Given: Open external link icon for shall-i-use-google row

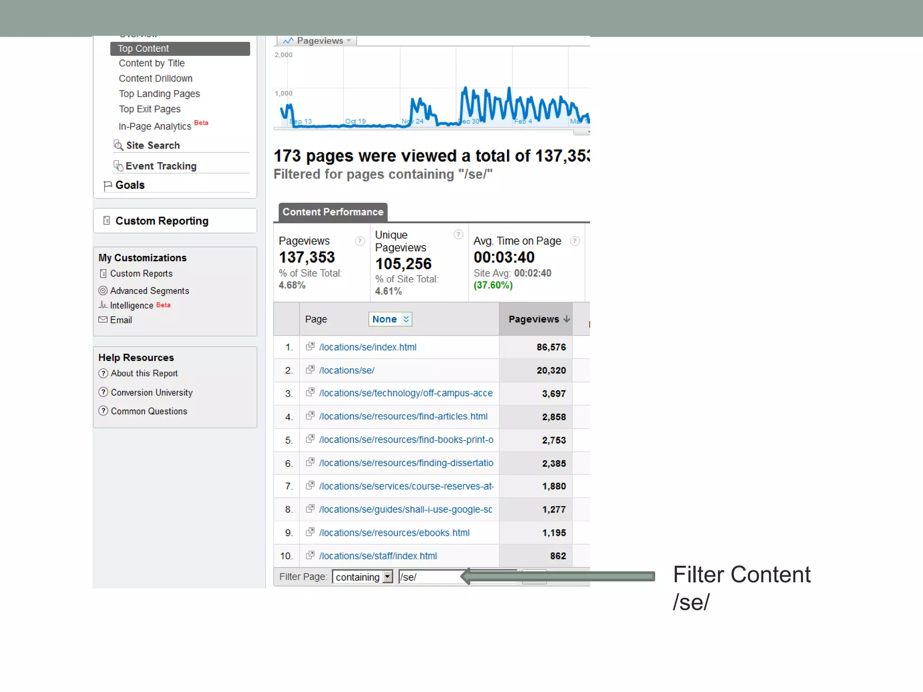Looking at the screenshot, I should pyautogui.click(x=310, y=509).
